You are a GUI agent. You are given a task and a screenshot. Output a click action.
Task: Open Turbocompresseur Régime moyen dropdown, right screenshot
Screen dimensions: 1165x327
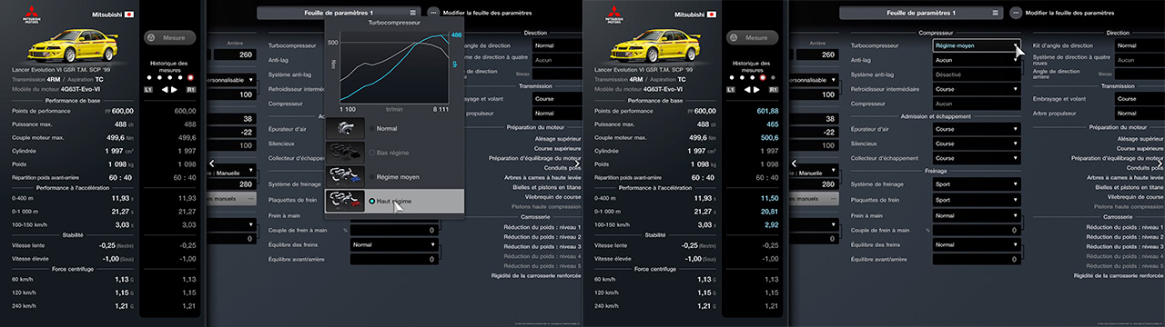pos(977,45)
